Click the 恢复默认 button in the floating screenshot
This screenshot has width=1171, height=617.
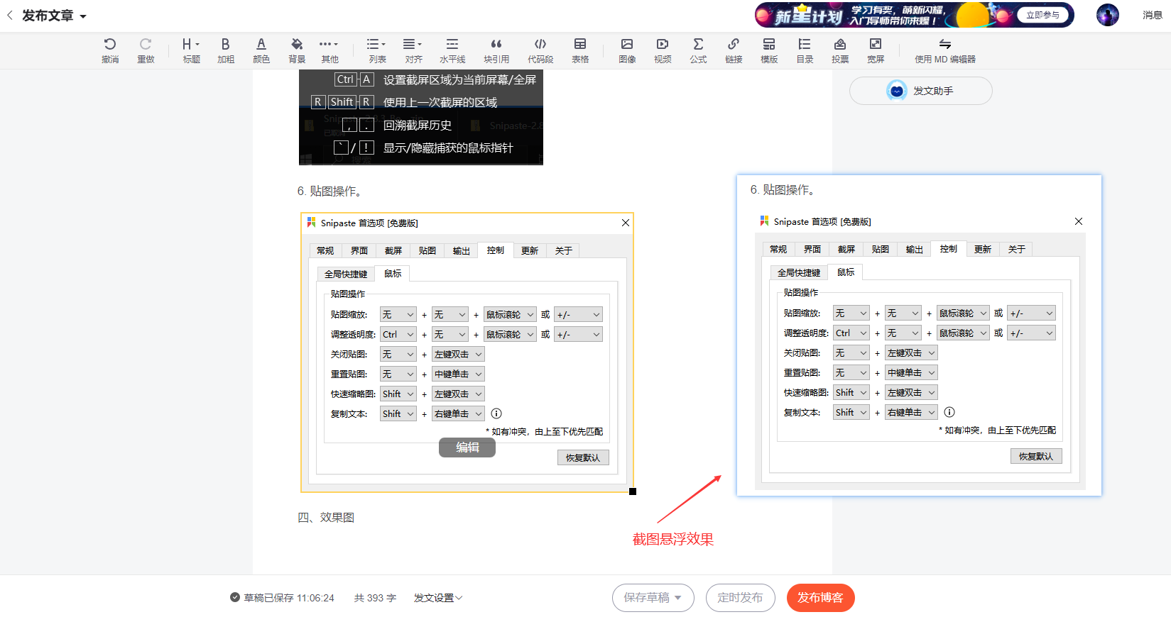click(x=1036, y=456)
